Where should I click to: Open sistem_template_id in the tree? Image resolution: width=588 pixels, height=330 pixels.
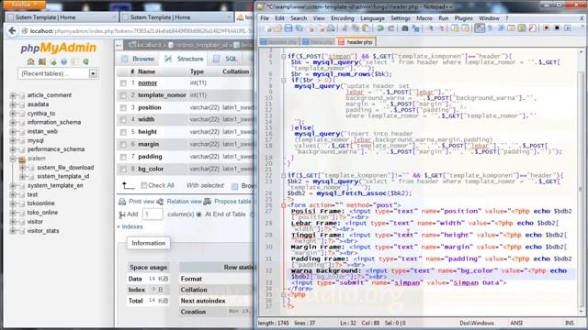point(63,176)
